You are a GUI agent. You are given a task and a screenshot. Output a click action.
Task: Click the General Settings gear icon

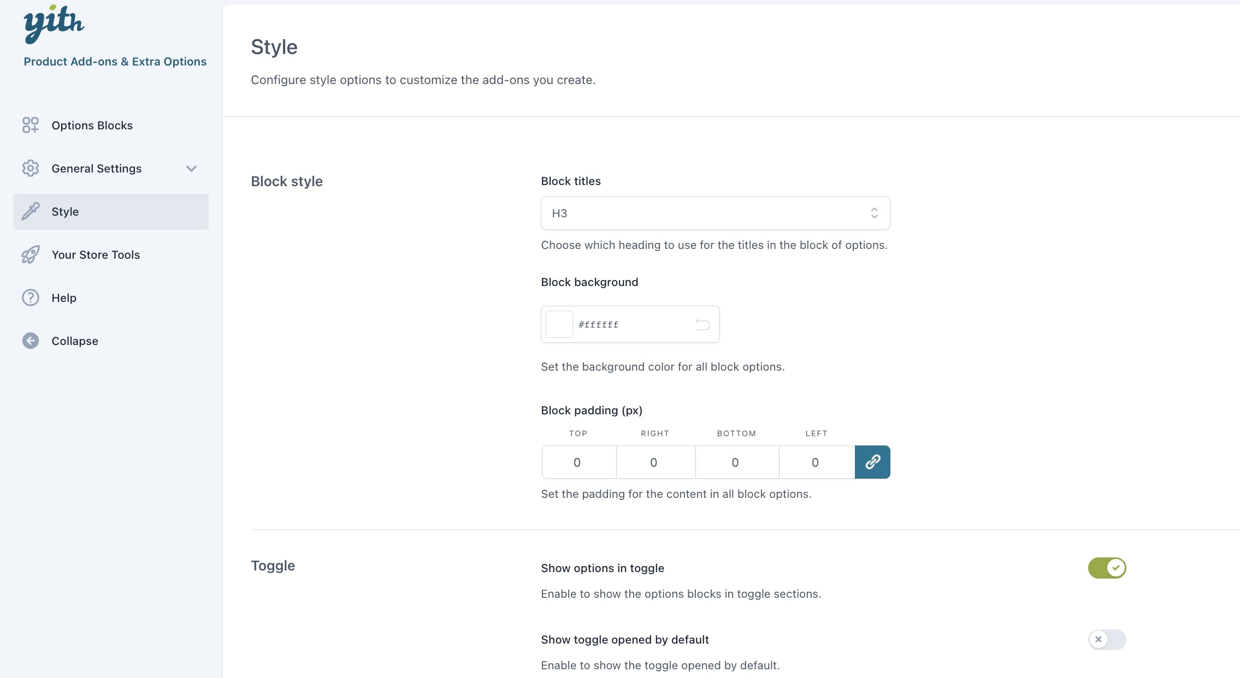point(31,168)
